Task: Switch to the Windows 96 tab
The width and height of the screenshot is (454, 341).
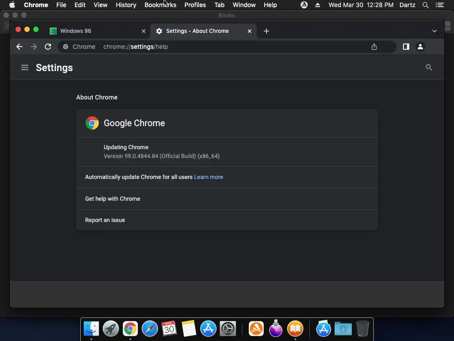Action: click(98, 31)
